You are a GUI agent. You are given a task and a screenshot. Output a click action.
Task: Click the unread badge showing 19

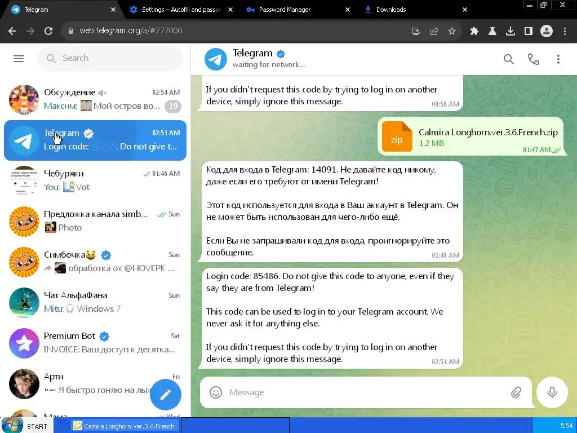[173, 107]
